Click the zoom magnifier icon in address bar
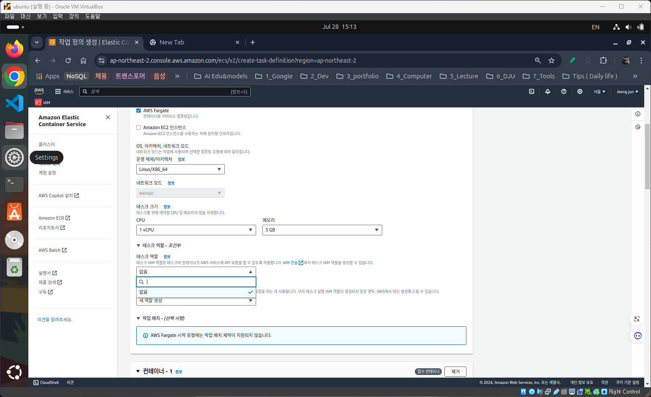This screenshot has width=651, height=397. (x=538, y=61)
